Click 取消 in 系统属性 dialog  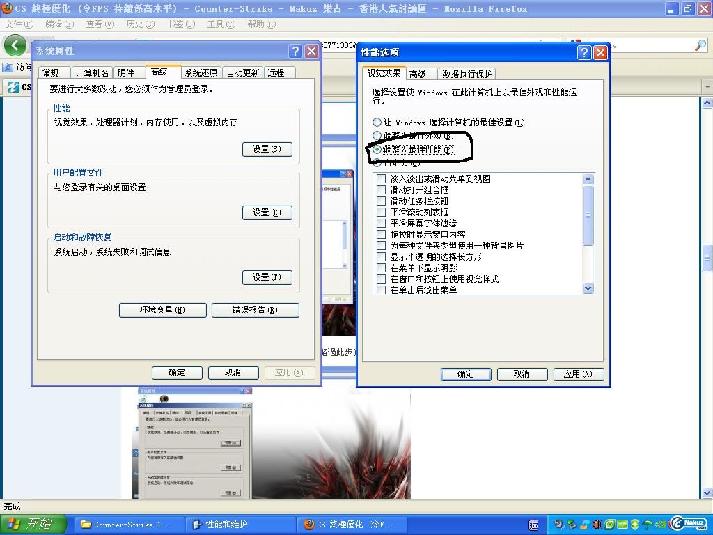[x=233, y=373]
